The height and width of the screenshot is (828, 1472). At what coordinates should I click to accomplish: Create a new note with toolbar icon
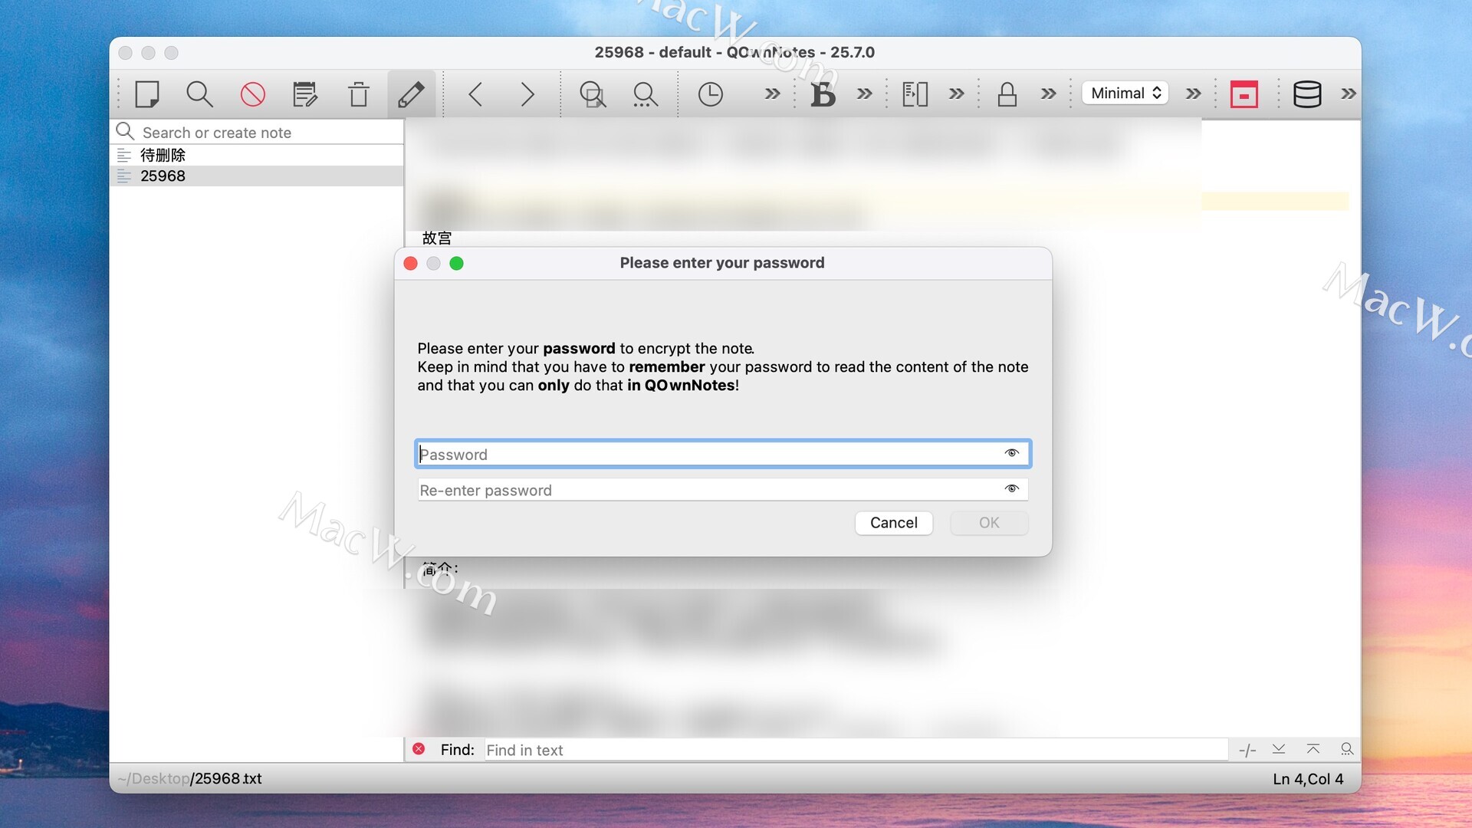tap(146, 94)
